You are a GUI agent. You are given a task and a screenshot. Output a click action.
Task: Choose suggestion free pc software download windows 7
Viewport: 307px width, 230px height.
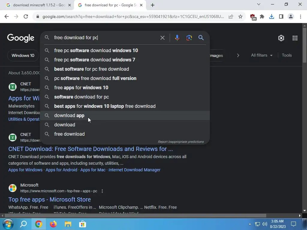125,60
